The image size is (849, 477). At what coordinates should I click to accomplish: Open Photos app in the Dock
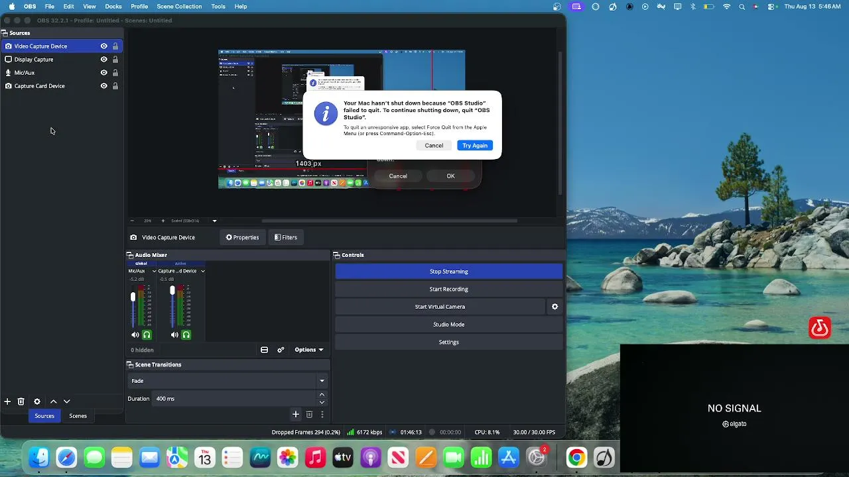(x=287, y=457)
